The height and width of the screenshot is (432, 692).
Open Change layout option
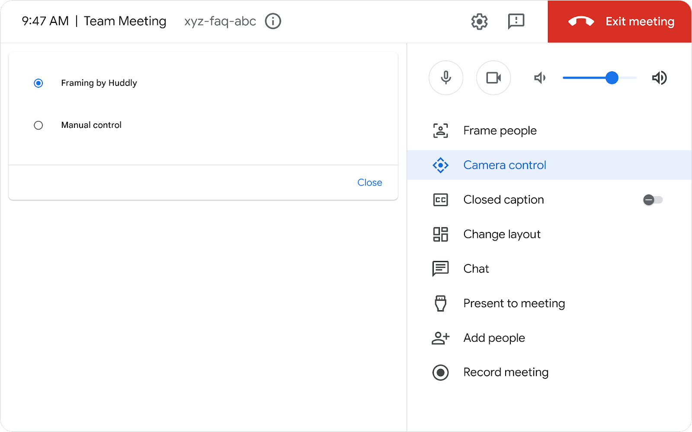(x=502, y=234)
